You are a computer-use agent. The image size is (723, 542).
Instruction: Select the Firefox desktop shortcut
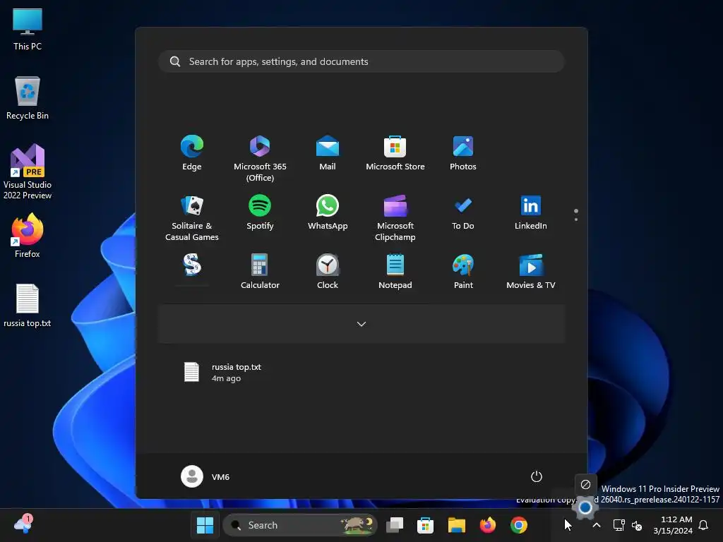[28, 236]
